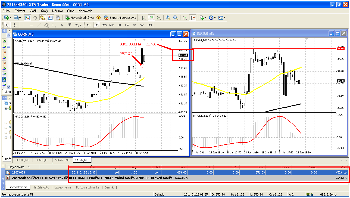
Task: Open the periodicity clock dropdown
Action: tap(212, 18)
